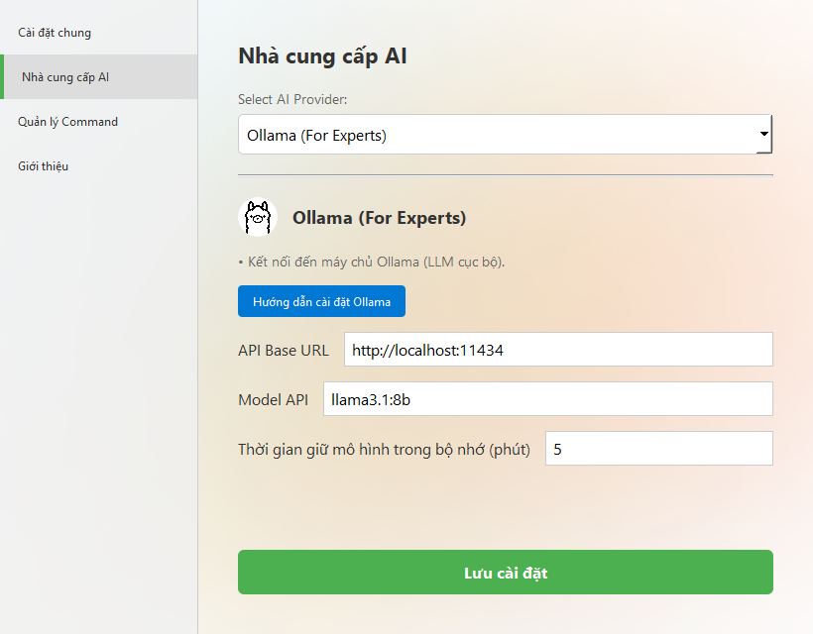Viewport: 813px width, 634px height.
Task: Save settings with Lưu cài đặt button
Action: click(505, 573)
